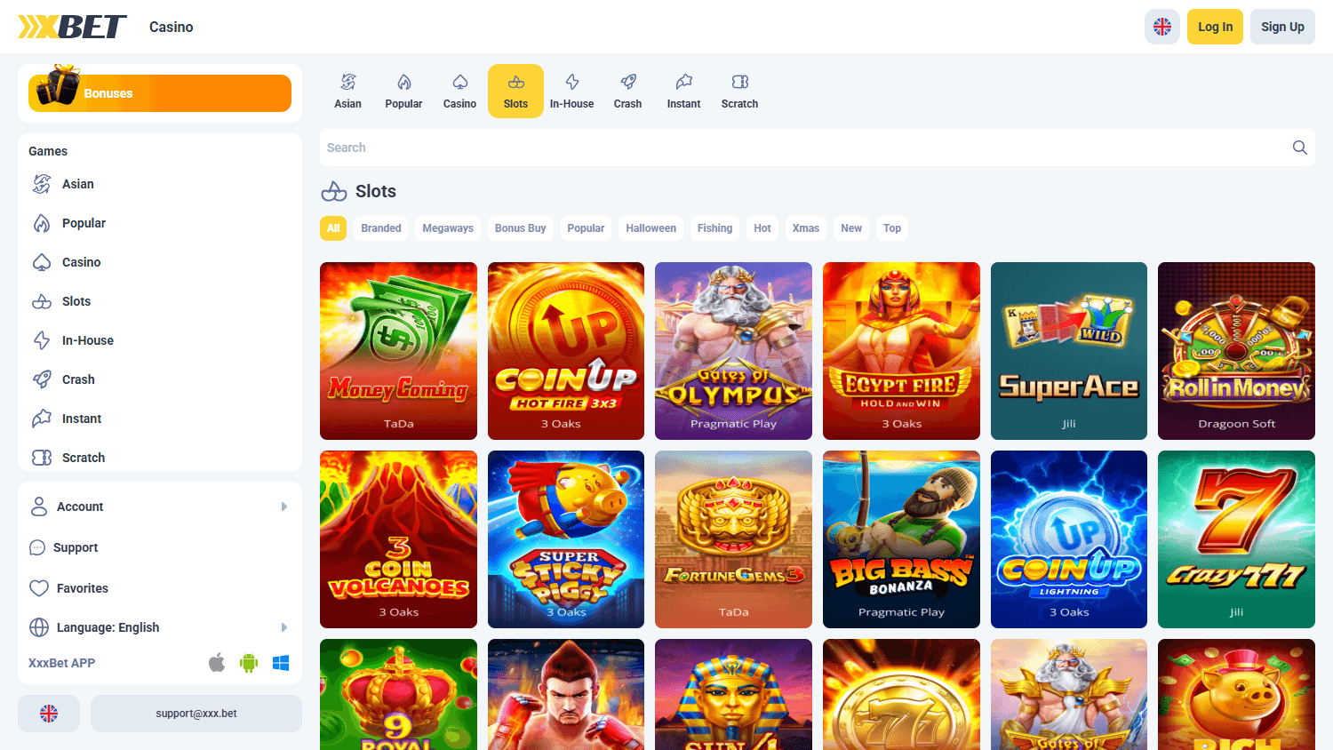This screenshot has height=750, width=1333.
Task: Open Favorites link in sidebar
Action: pos(83,588)
